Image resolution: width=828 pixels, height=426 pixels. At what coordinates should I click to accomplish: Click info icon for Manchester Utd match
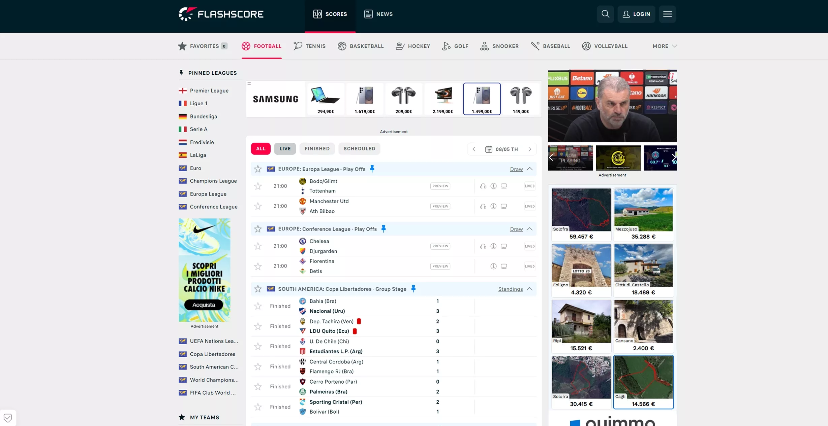[x=493, y=206]
